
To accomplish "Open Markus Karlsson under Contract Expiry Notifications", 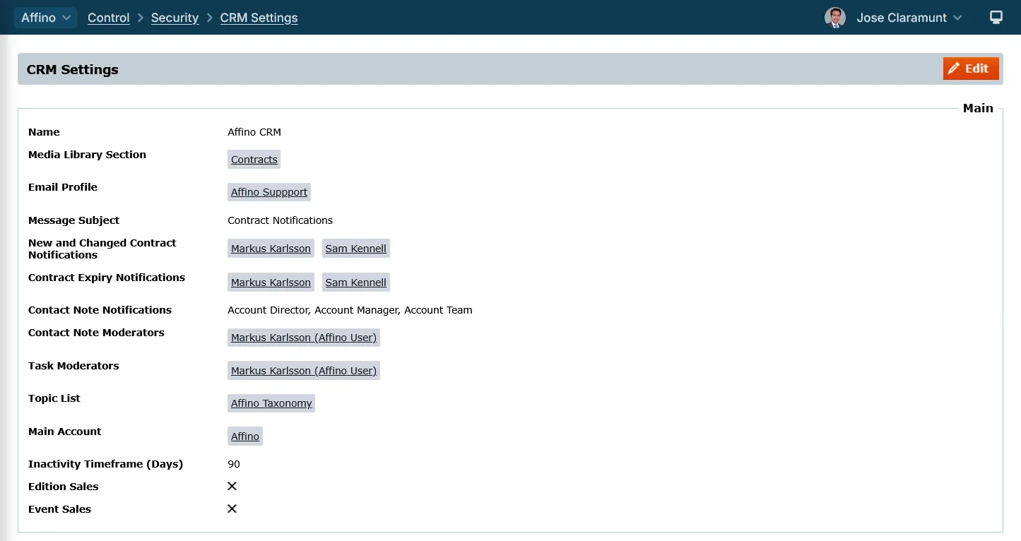I will 271,283.
